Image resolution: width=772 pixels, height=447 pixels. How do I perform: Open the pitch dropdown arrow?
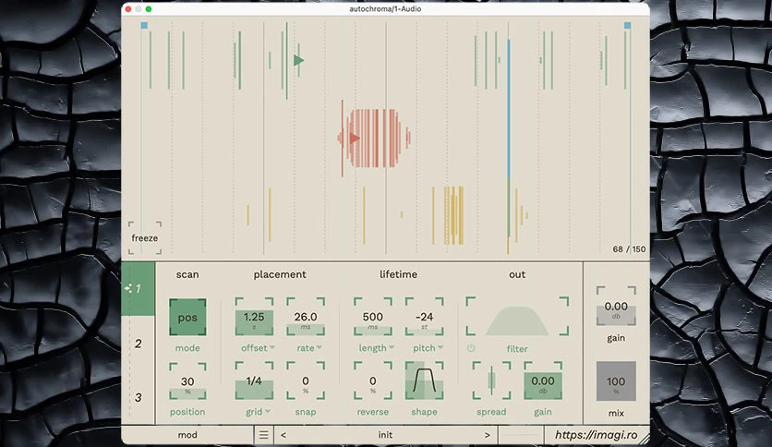coord(440,347)
